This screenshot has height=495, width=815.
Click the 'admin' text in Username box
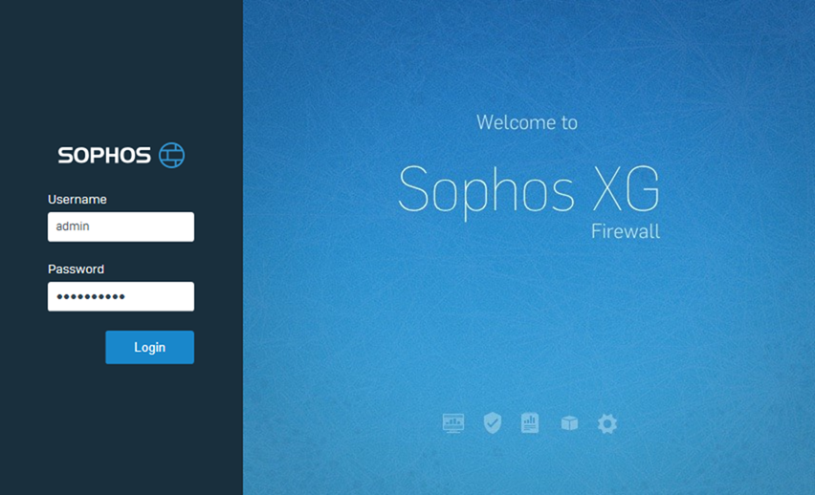(x=73, y=226)
